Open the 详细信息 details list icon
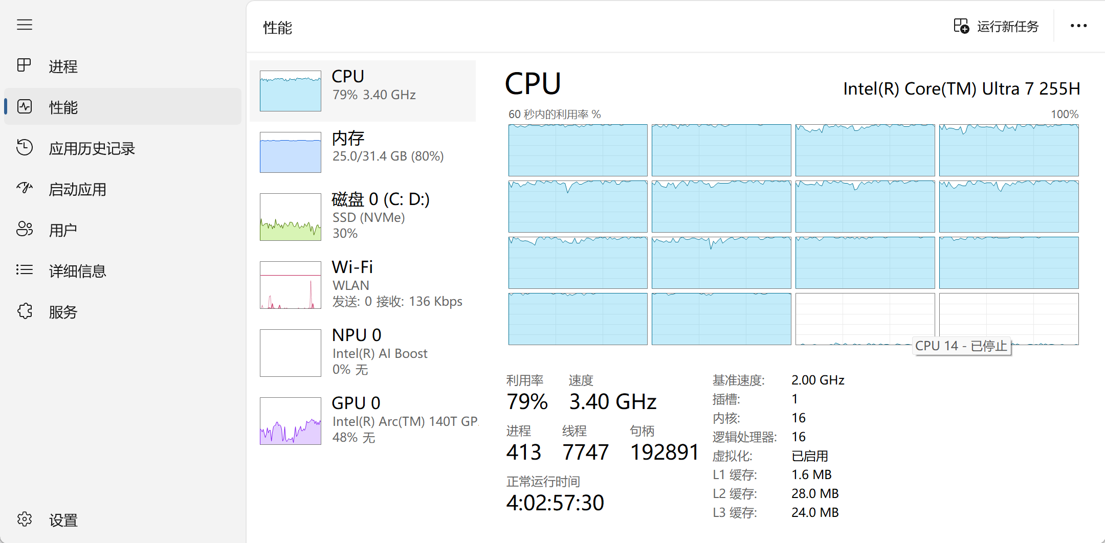 click(24, 269)
